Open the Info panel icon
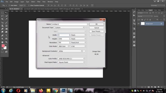The height and width of the screenshot is (93, 166). point(134,45)
